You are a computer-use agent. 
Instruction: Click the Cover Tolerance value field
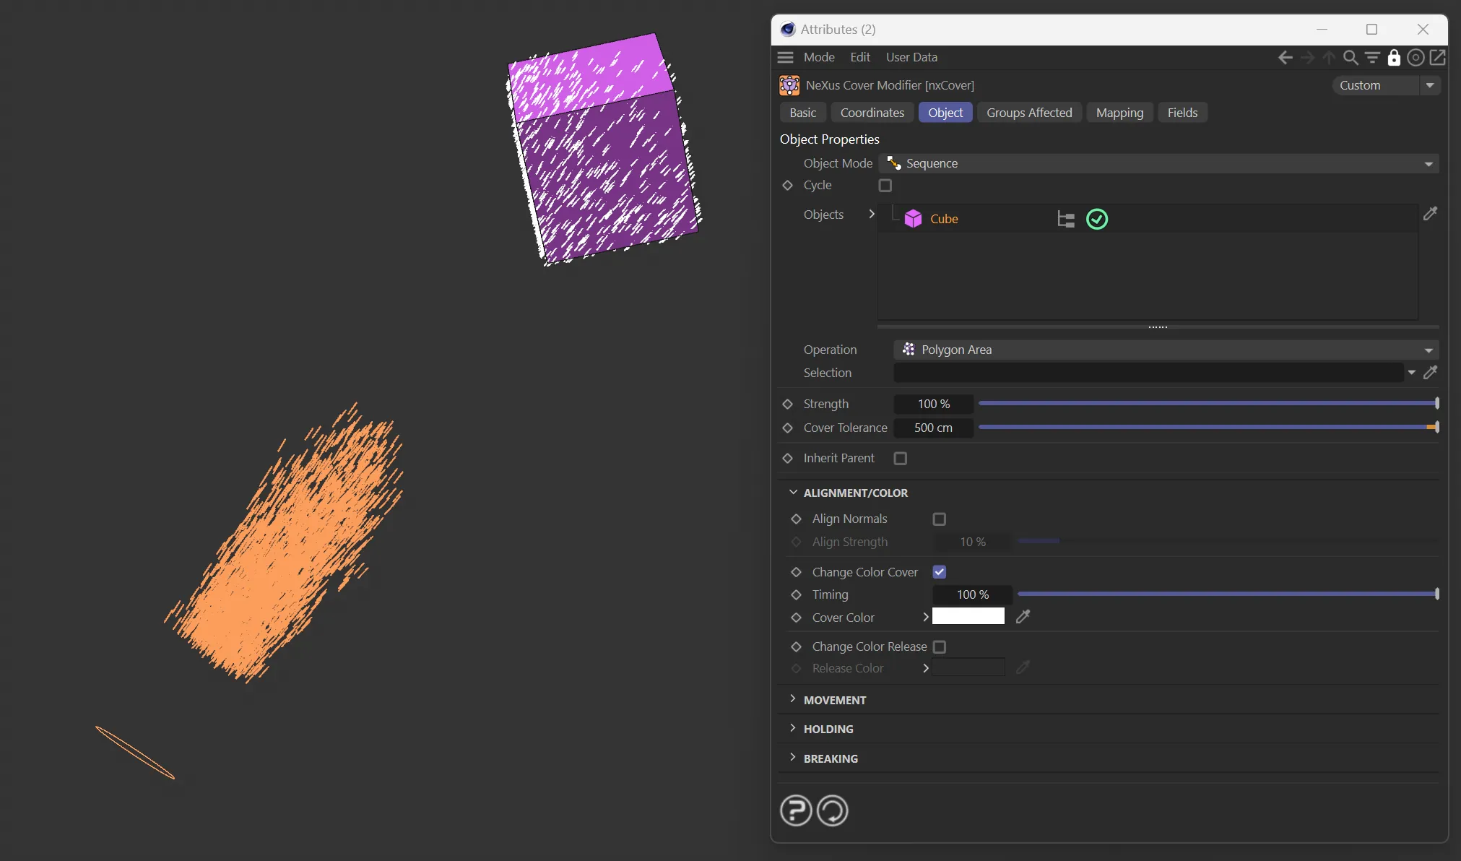tap(933, 428)
